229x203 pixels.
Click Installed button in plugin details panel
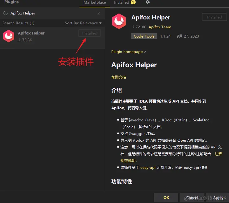click(x=214, y=17)
